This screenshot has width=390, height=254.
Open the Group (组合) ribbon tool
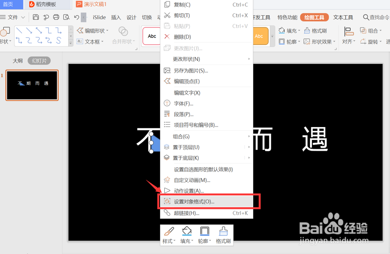(x=371, y=31)
